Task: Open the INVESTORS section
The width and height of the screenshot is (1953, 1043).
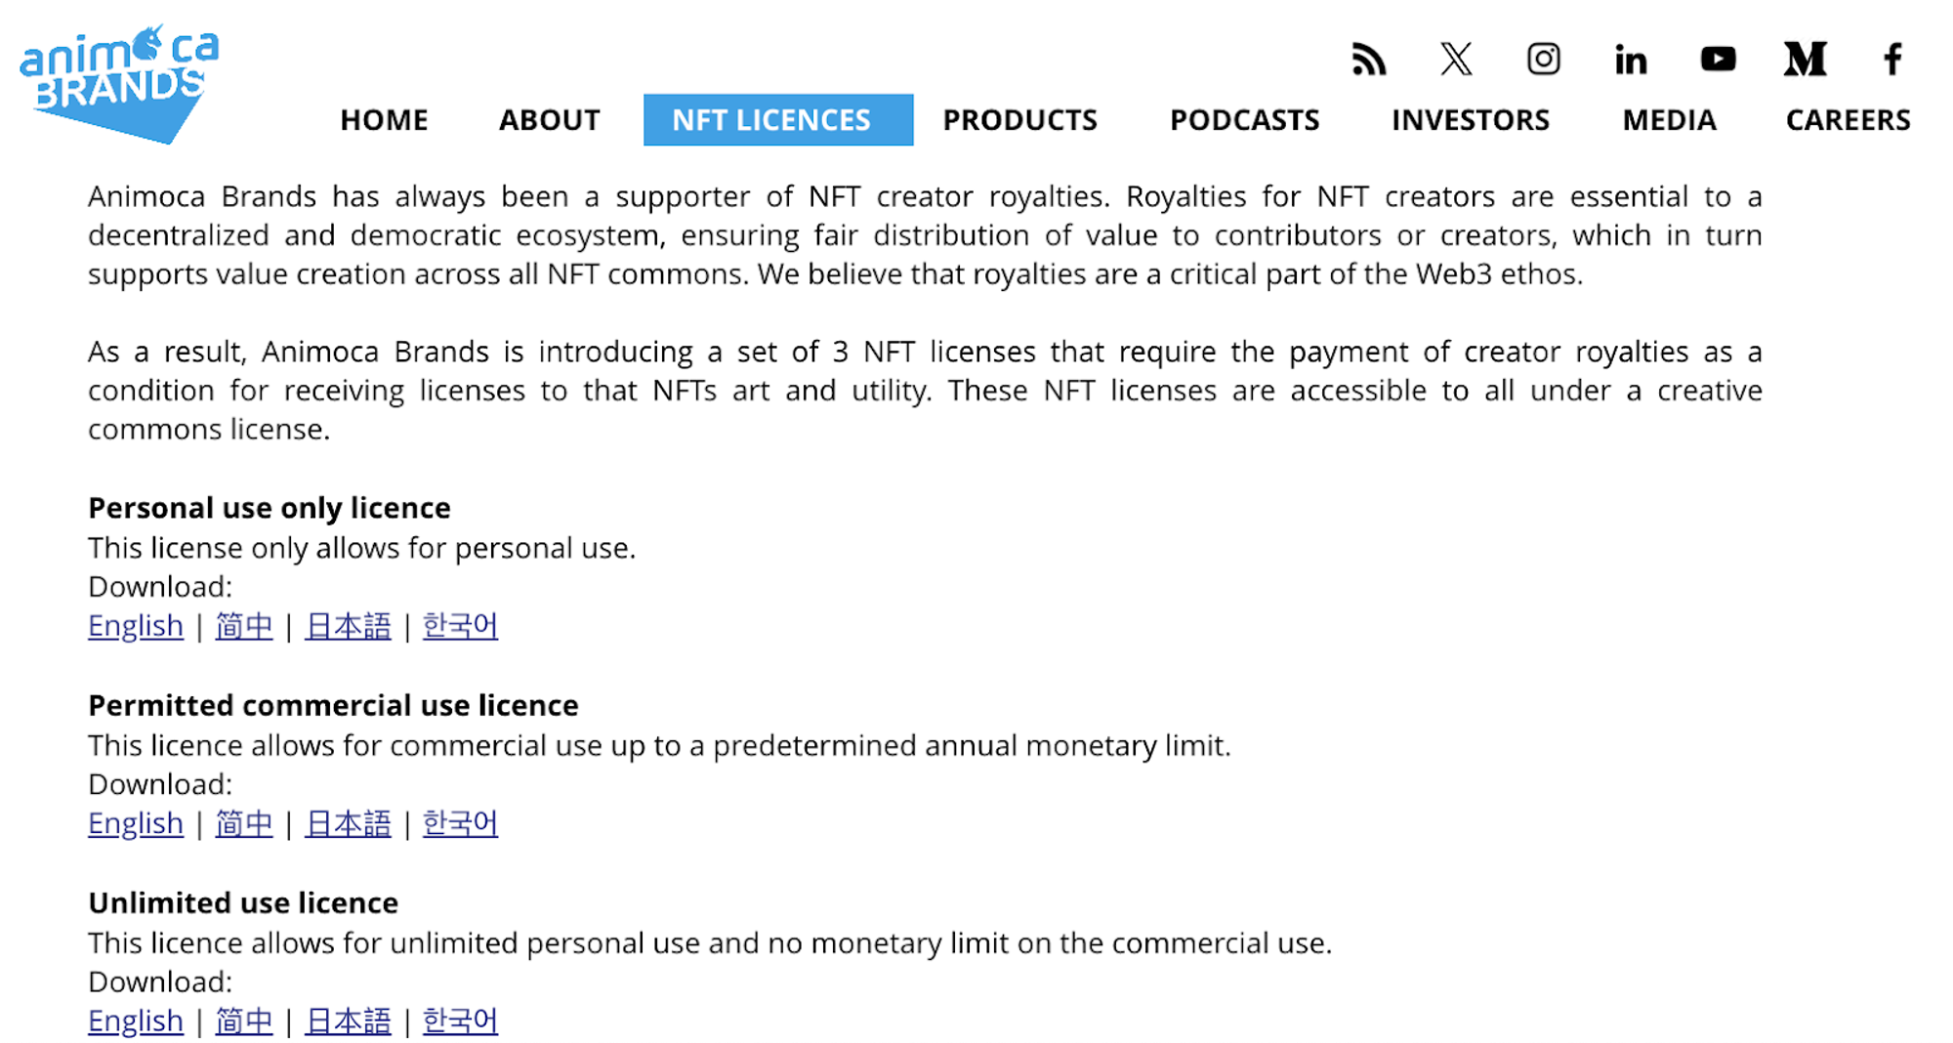Action: (x=1470, y=120)
